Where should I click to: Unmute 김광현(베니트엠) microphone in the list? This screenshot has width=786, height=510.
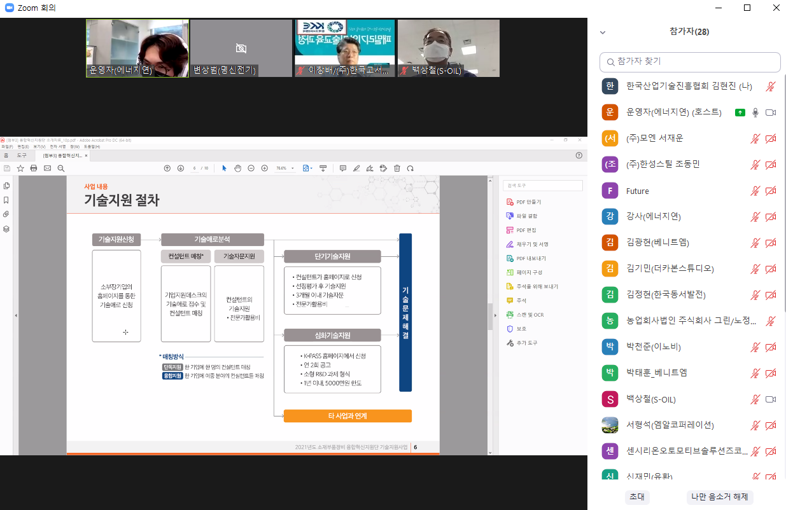click(755, 243)
